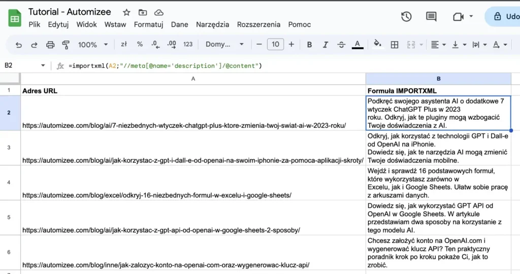Open the 100% zoom dropdown

(x=93, y=44)
